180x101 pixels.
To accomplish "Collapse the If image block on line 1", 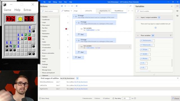I will pyautogui.click(x=74, y=17).
